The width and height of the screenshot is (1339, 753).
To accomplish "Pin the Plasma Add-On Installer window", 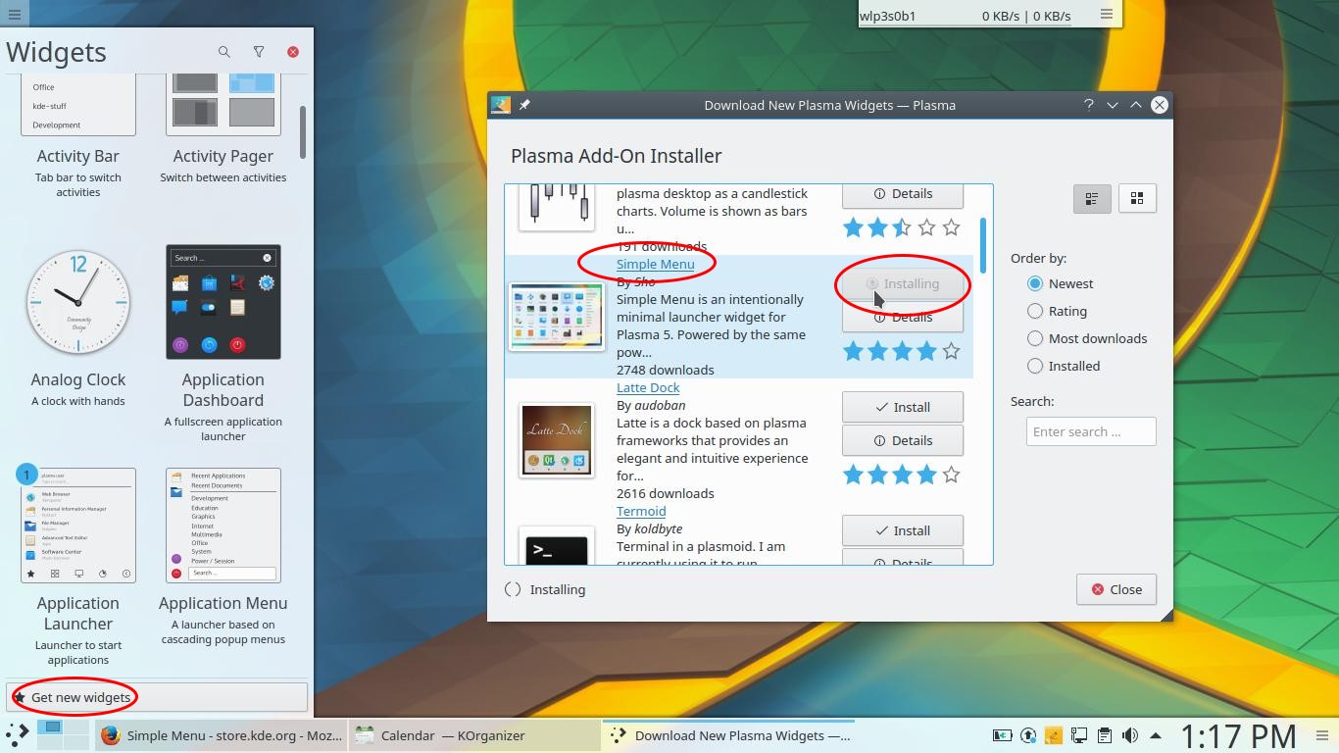I will [x=524, y=105].
